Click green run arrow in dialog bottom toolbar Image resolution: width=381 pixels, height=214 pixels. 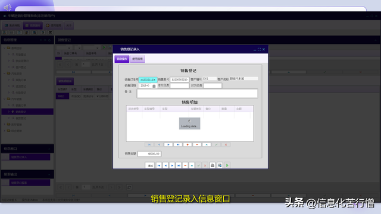(227, 165)
